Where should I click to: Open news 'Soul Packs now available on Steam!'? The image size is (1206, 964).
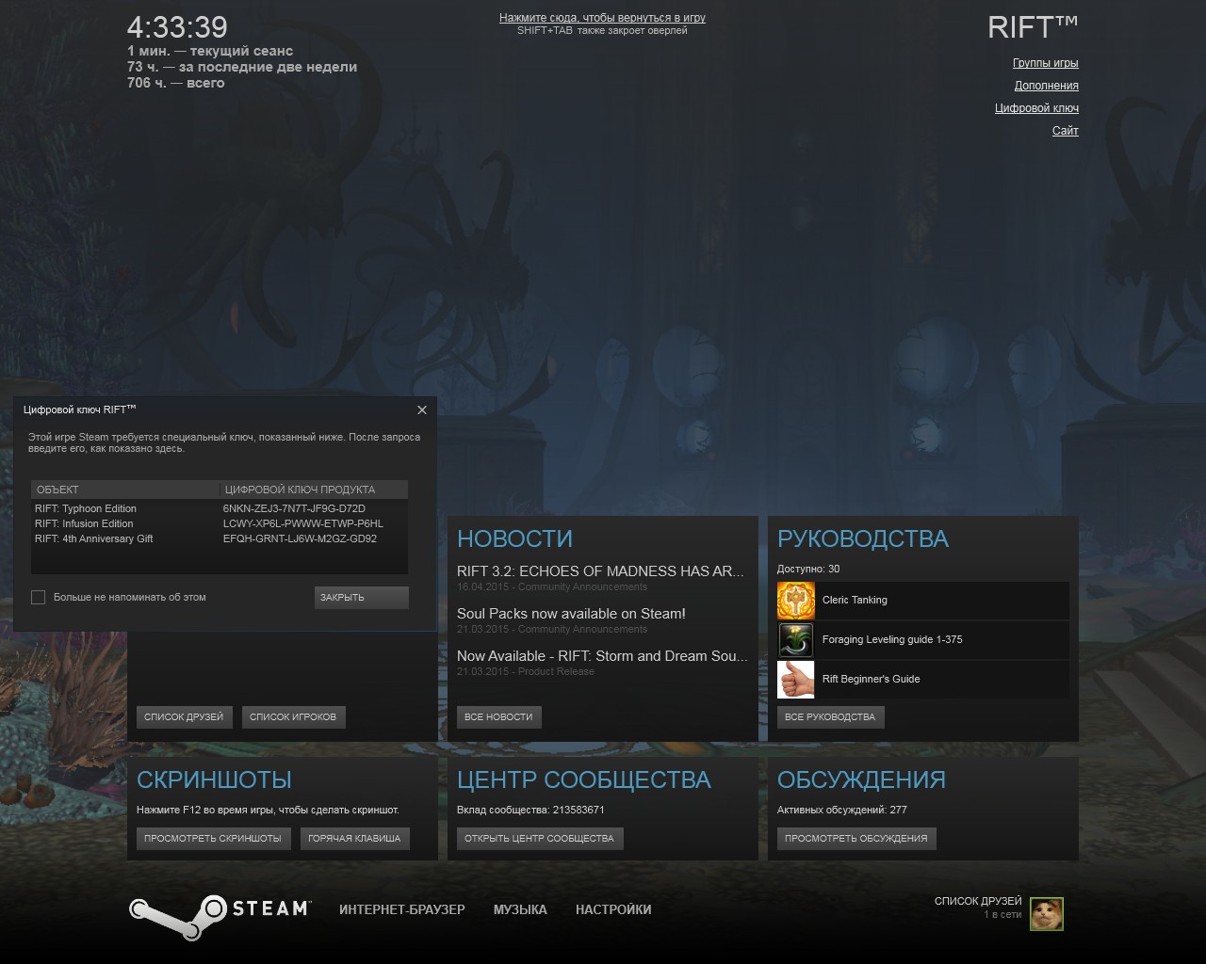pyautogui.click(x=571, y=614)
